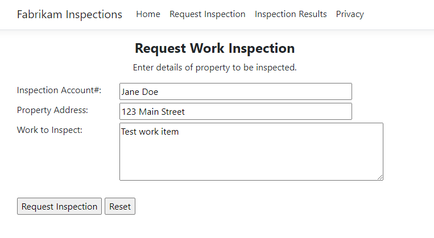This screenshot has width=434, height=238.
Task: Click the Work to Inspect label
Action: point(50,130)
